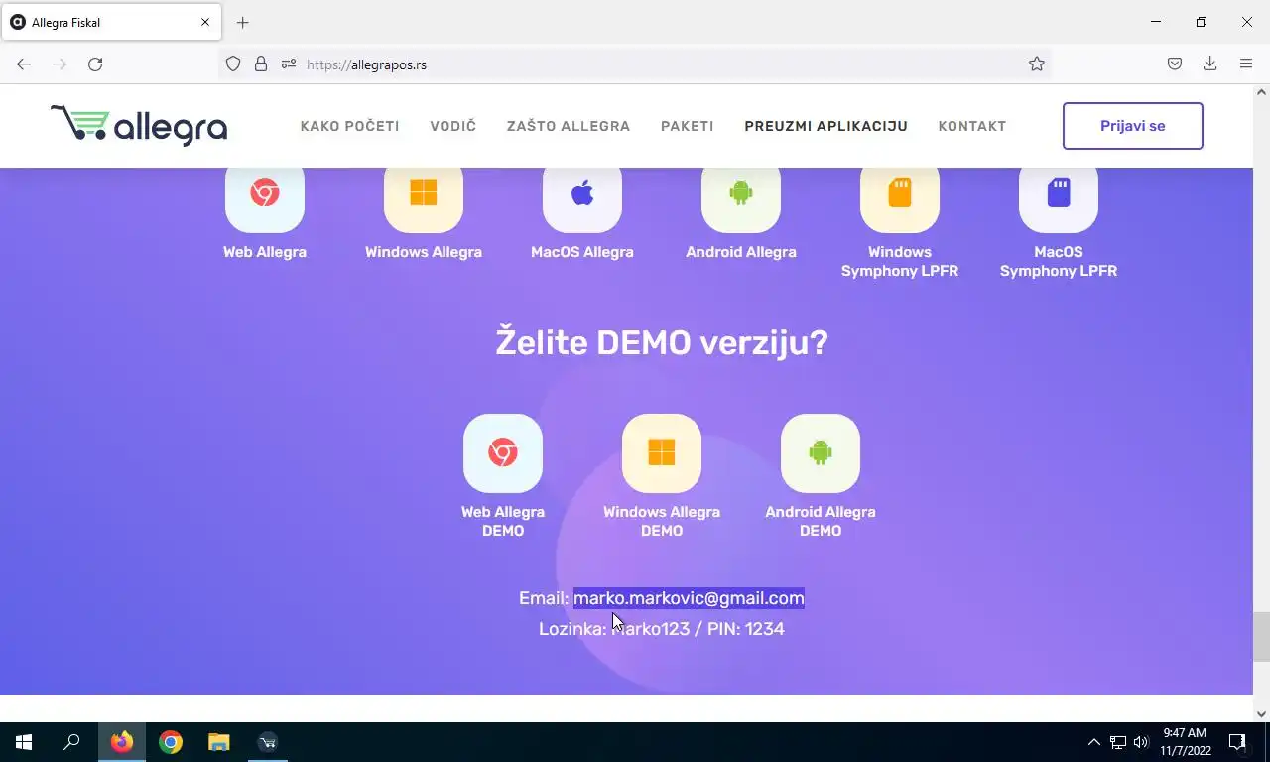Click the Želite DEMO verziju? heading
This screenshot has width=1270, height=762.
(662, 343)
